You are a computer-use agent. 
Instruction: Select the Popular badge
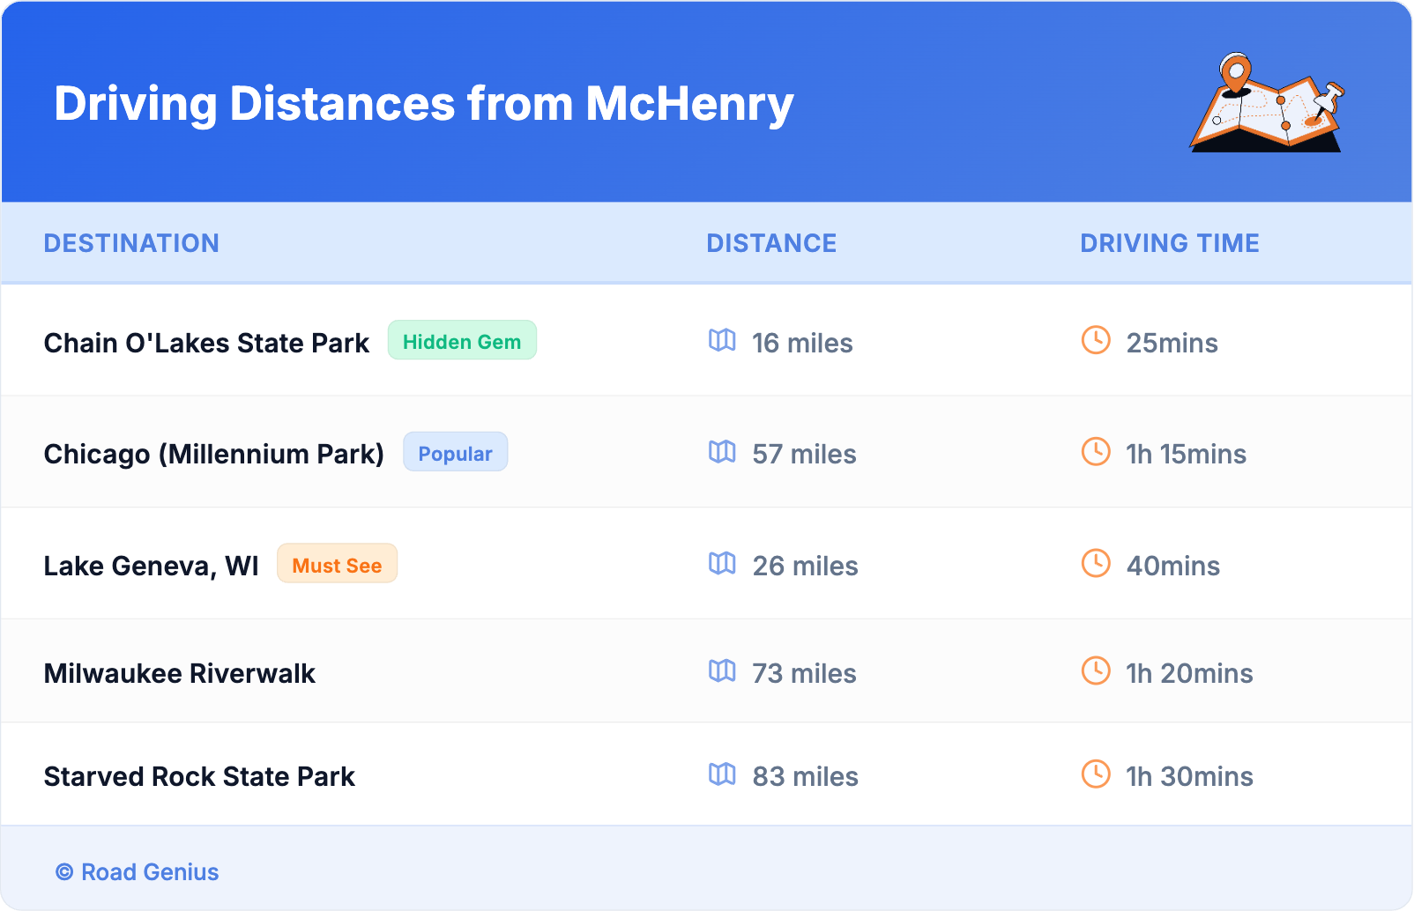click(x=455, y=453)
